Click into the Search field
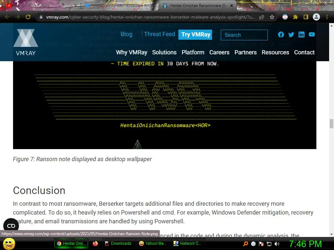This screenshot has height=250, width=334. point(244,35)
